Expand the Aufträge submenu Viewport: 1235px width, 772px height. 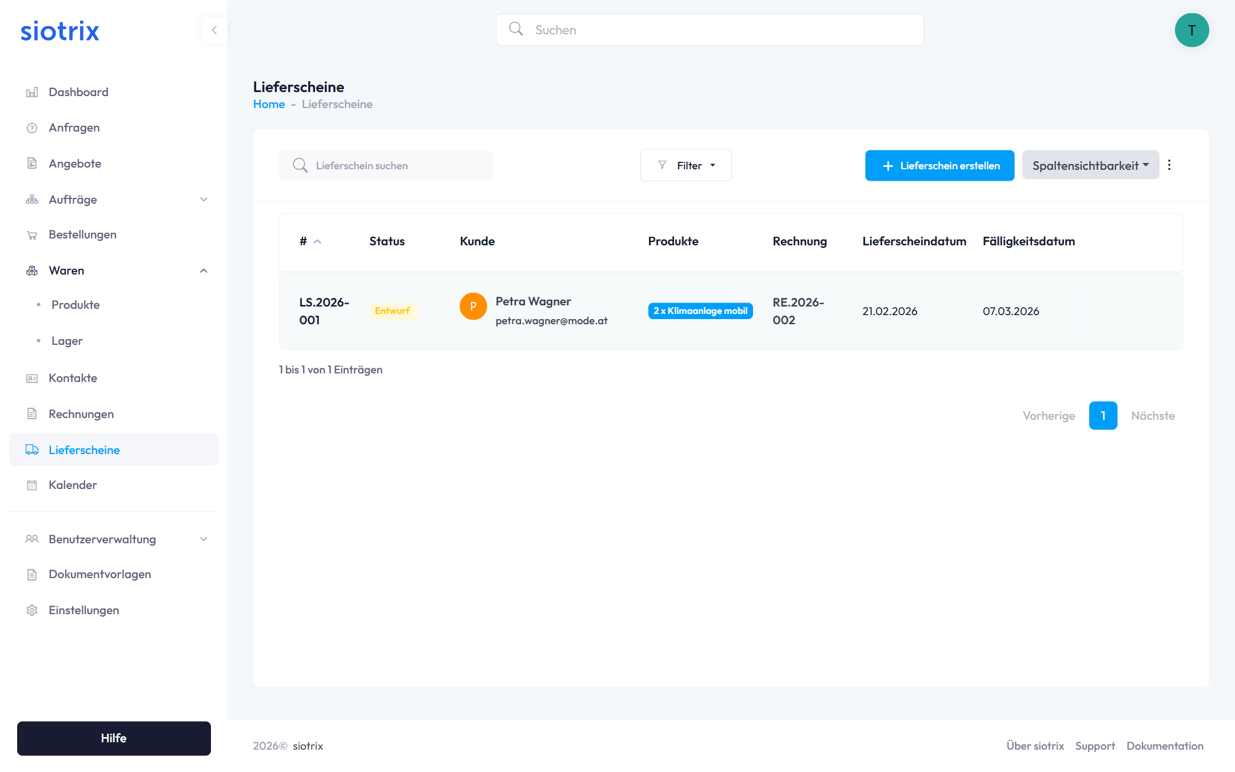tap(204, 200)
